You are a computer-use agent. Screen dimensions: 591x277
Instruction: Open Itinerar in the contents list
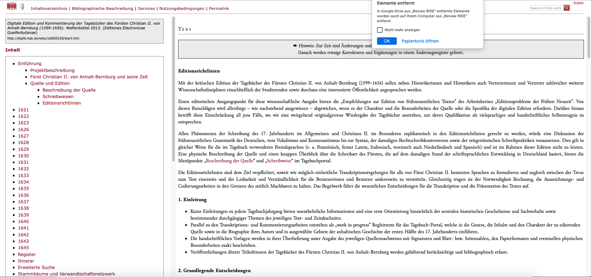click(x=26, y=261)
